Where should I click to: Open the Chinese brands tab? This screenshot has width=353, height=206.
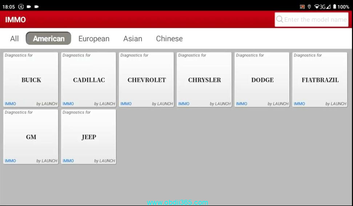click(x=169, y=38)
